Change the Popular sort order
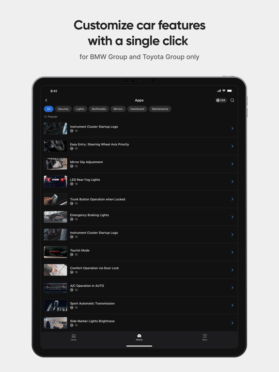This screenshot has height=372, width=279. (51, 117)
